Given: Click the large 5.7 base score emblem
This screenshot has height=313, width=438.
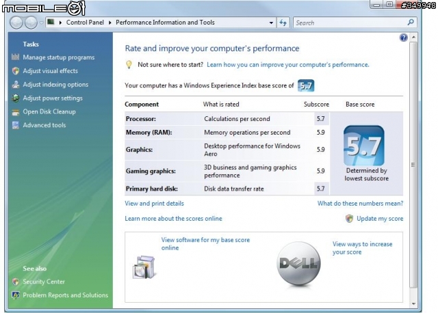Looking at the screenshot, I should click(x=364, y=146).
